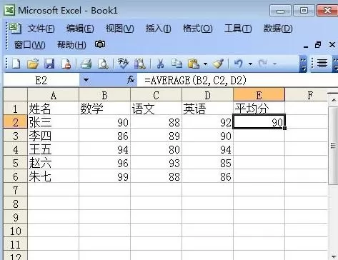This screenshot has height=260, width=338.
Task: Click the Copy icon
Action: pos(177,64)
